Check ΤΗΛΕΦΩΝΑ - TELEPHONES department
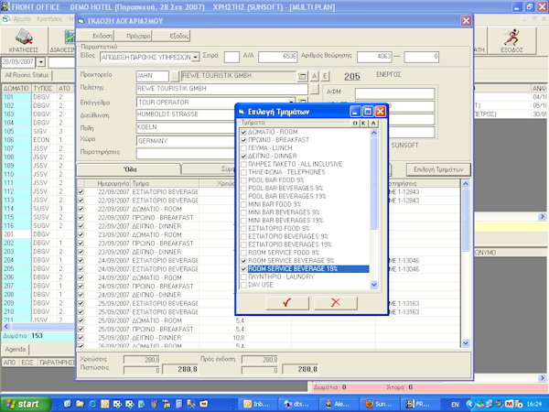The image size is (549, 412). tap(243, 172)
